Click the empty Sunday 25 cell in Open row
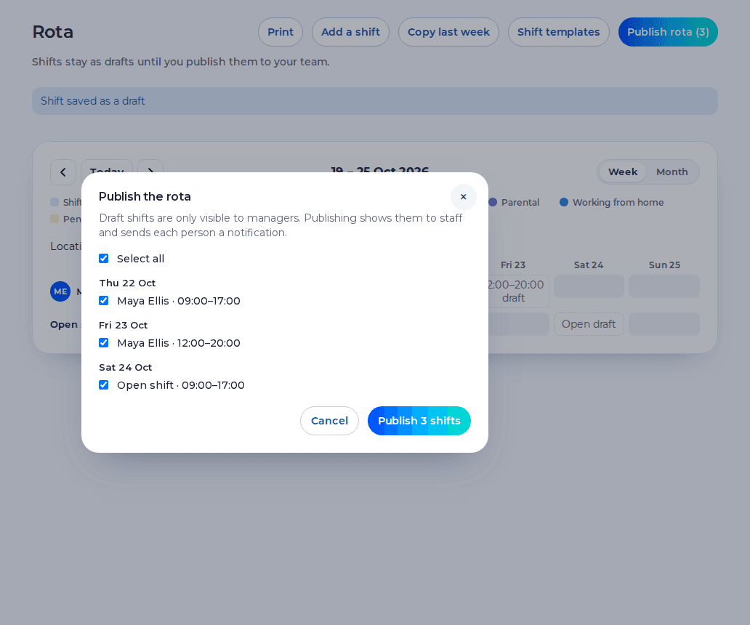 tap(664, 324)
